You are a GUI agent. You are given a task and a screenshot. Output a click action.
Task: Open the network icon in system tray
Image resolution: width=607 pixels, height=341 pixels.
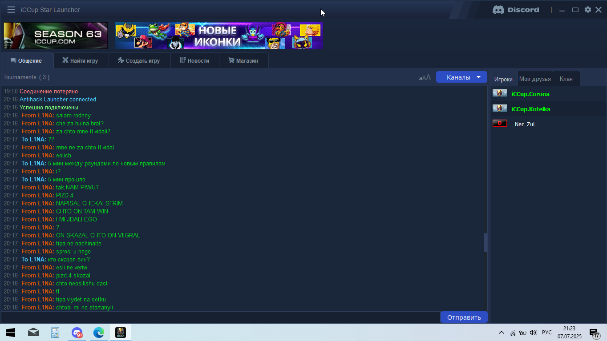click(513, 333)
